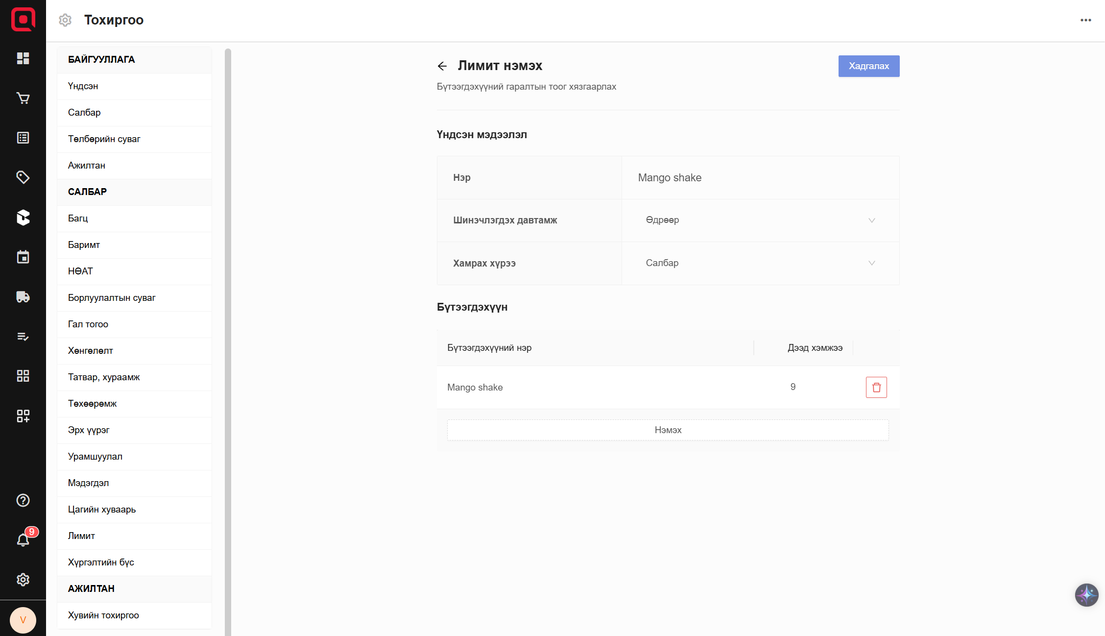Go back using the left arrow
Image resolution: width=1105 pixels, height=636 pixels.
tap(442, 66)
